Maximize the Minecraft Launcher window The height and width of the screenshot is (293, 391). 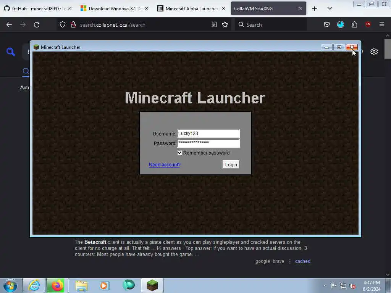click(339, 47)
